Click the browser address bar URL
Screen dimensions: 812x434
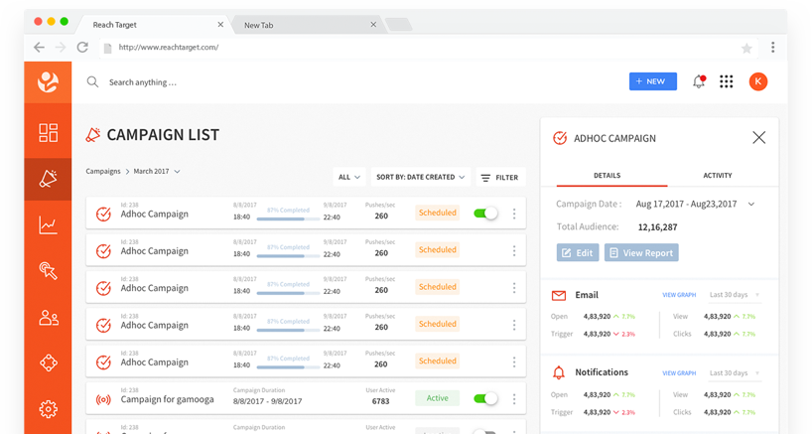pos(169,47)
